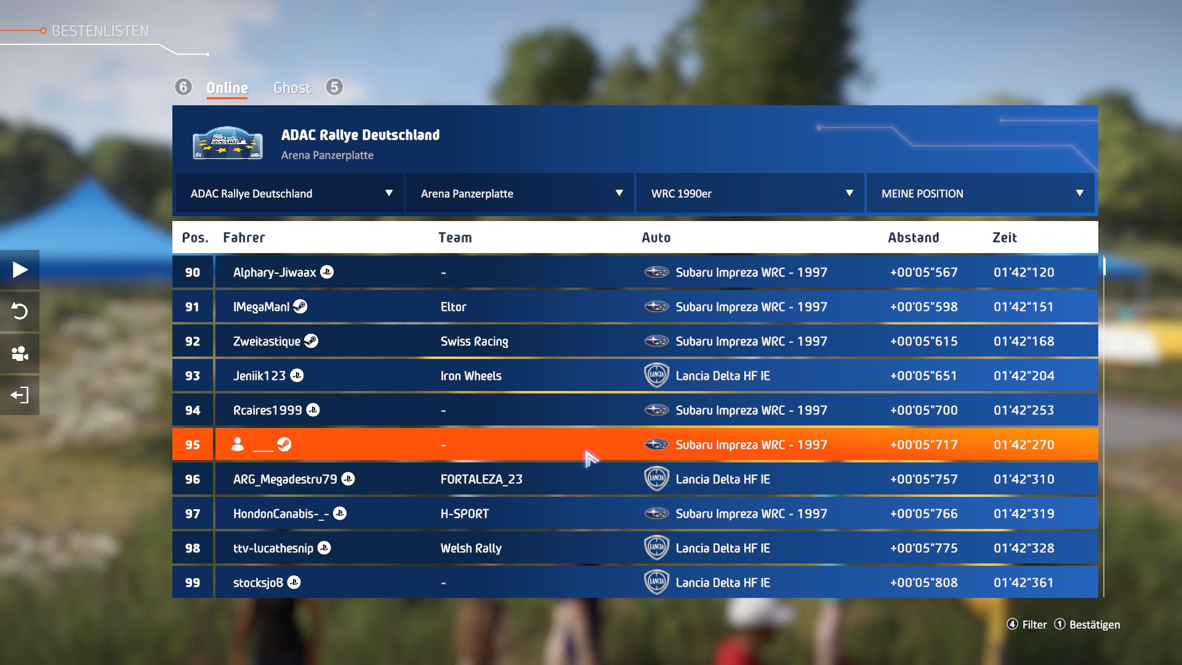Viewport: 1182px width, 665px height.
Task: Open the ADAC Rallye Deutschland rally dropdown
Action: point(289,193)
